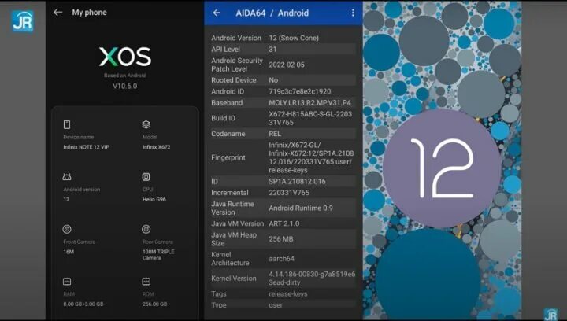Select Java VM Version ART 2.1.0
This screenshot has width=567, height=321.
283,223
